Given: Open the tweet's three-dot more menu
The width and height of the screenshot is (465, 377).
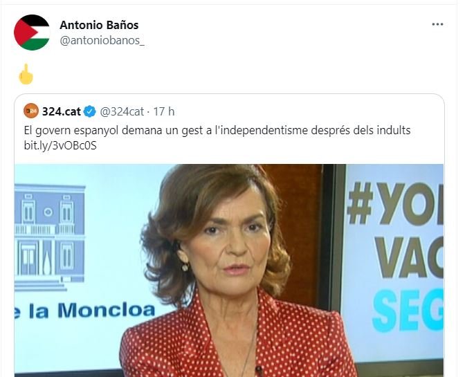Looking at the screenshot, I should coord(437,24).
